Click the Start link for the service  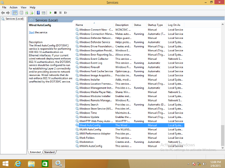(32, 32)
